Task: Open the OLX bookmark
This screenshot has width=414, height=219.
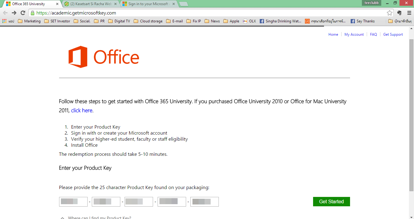Action: point(249,21)
